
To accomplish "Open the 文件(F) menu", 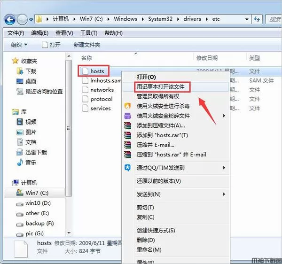I will pos(16,33).
